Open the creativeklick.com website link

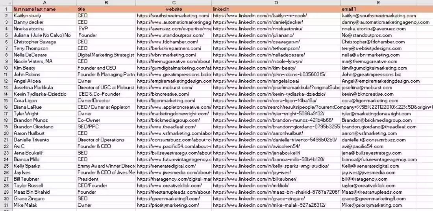169,185
